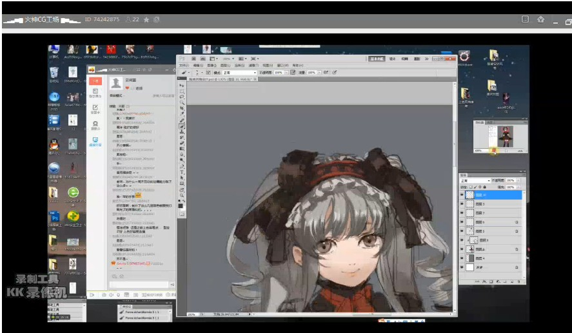Click the blue desktop-share icon in chat sidebar
This screenshot has width=572, height=333.
95,140
